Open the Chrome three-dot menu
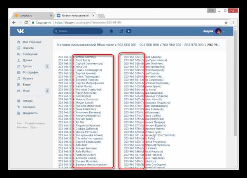 [233, 23]
